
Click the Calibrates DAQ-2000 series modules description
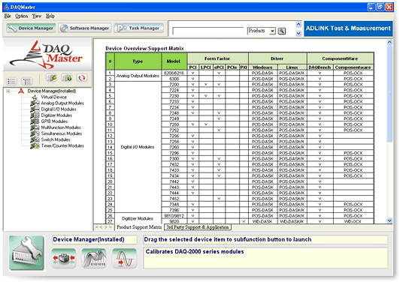pyautogui.click(x=265, y=258)
